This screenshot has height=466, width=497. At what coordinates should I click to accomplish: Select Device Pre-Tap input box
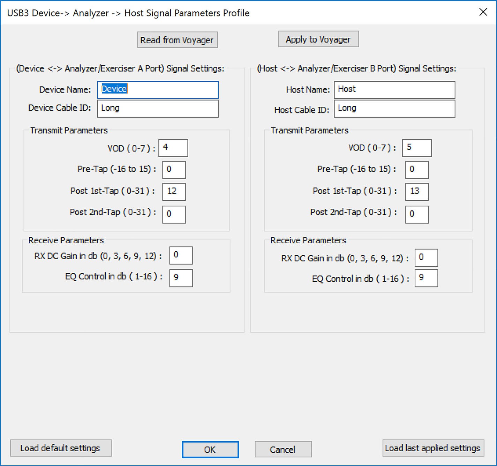point(174,170)
